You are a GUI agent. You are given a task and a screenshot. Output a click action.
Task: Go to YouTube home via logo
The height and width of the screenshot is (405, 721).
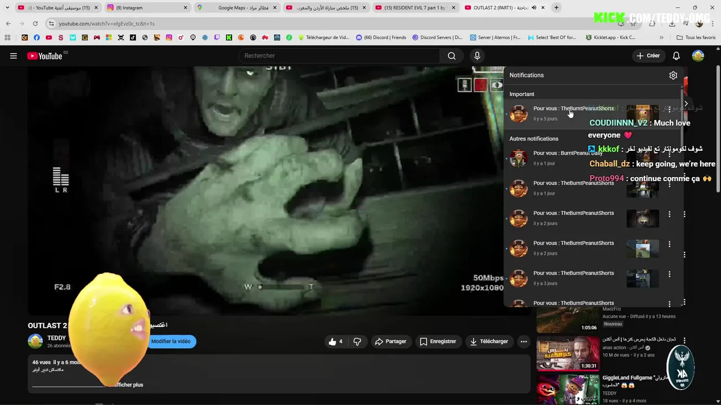click(x=44, y=56)
